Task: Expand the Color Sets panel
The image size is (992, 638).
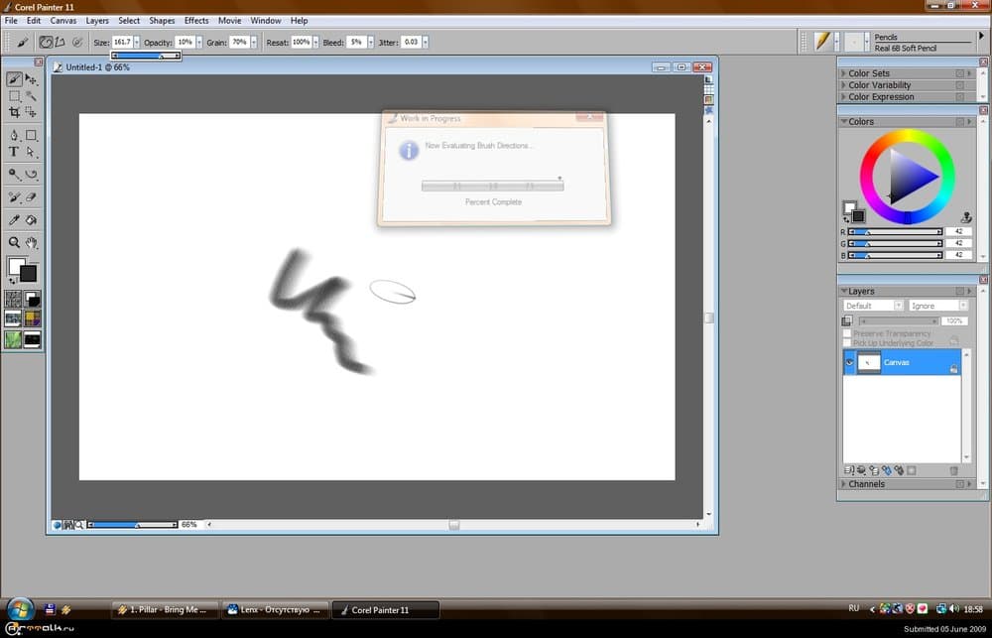Action: pyautogui.click(x=844, y=73)
